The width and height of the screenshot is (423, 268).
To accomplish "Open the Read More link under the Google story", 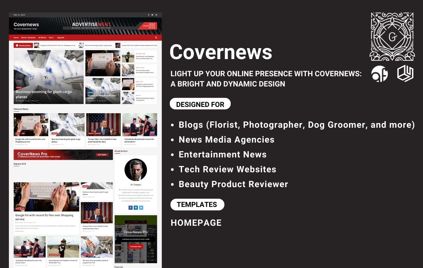I will (x=20, y=231).
